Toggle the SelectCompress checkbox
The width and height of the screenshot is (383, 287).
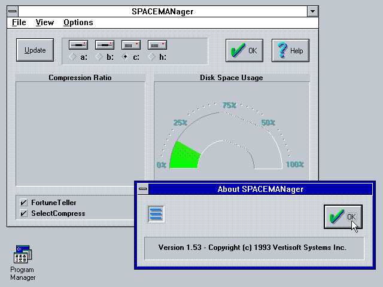tap(23, 213)
